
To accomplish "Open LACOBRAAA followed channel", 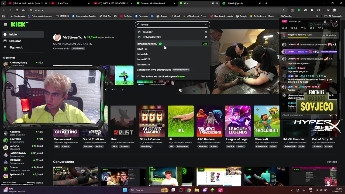I will [x=23, y=154].
